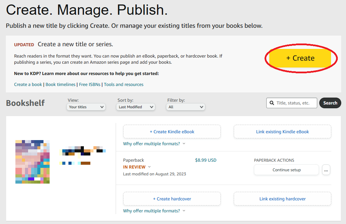The image size is (346, 224).
Task: Click the yellow + Create button
Action: click(300, 58)
